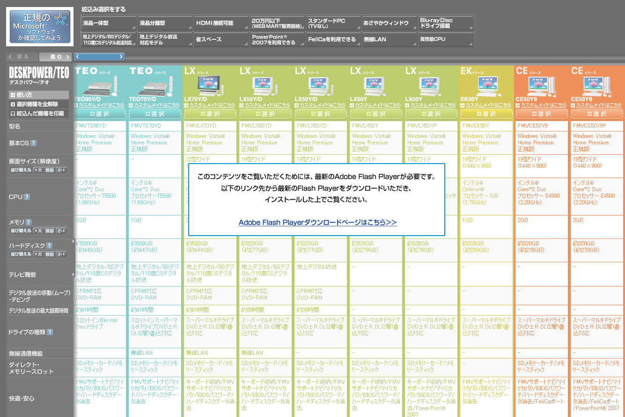
Task: Click the CPU help question-mark icon
Action: point(27,197)
